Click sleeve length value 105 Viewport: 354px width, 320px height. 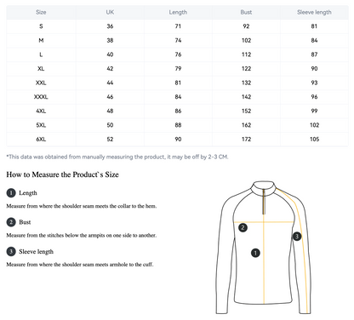point(314,140)
